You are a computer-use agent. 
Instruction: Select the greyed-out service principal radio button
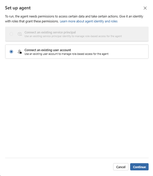(x=11, y=34)
